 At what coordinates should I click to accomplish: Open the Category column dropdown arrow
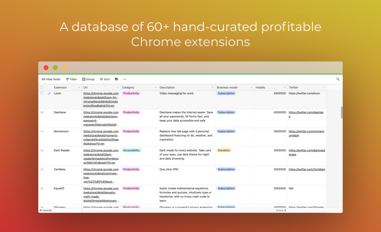(x=155, y=88)
